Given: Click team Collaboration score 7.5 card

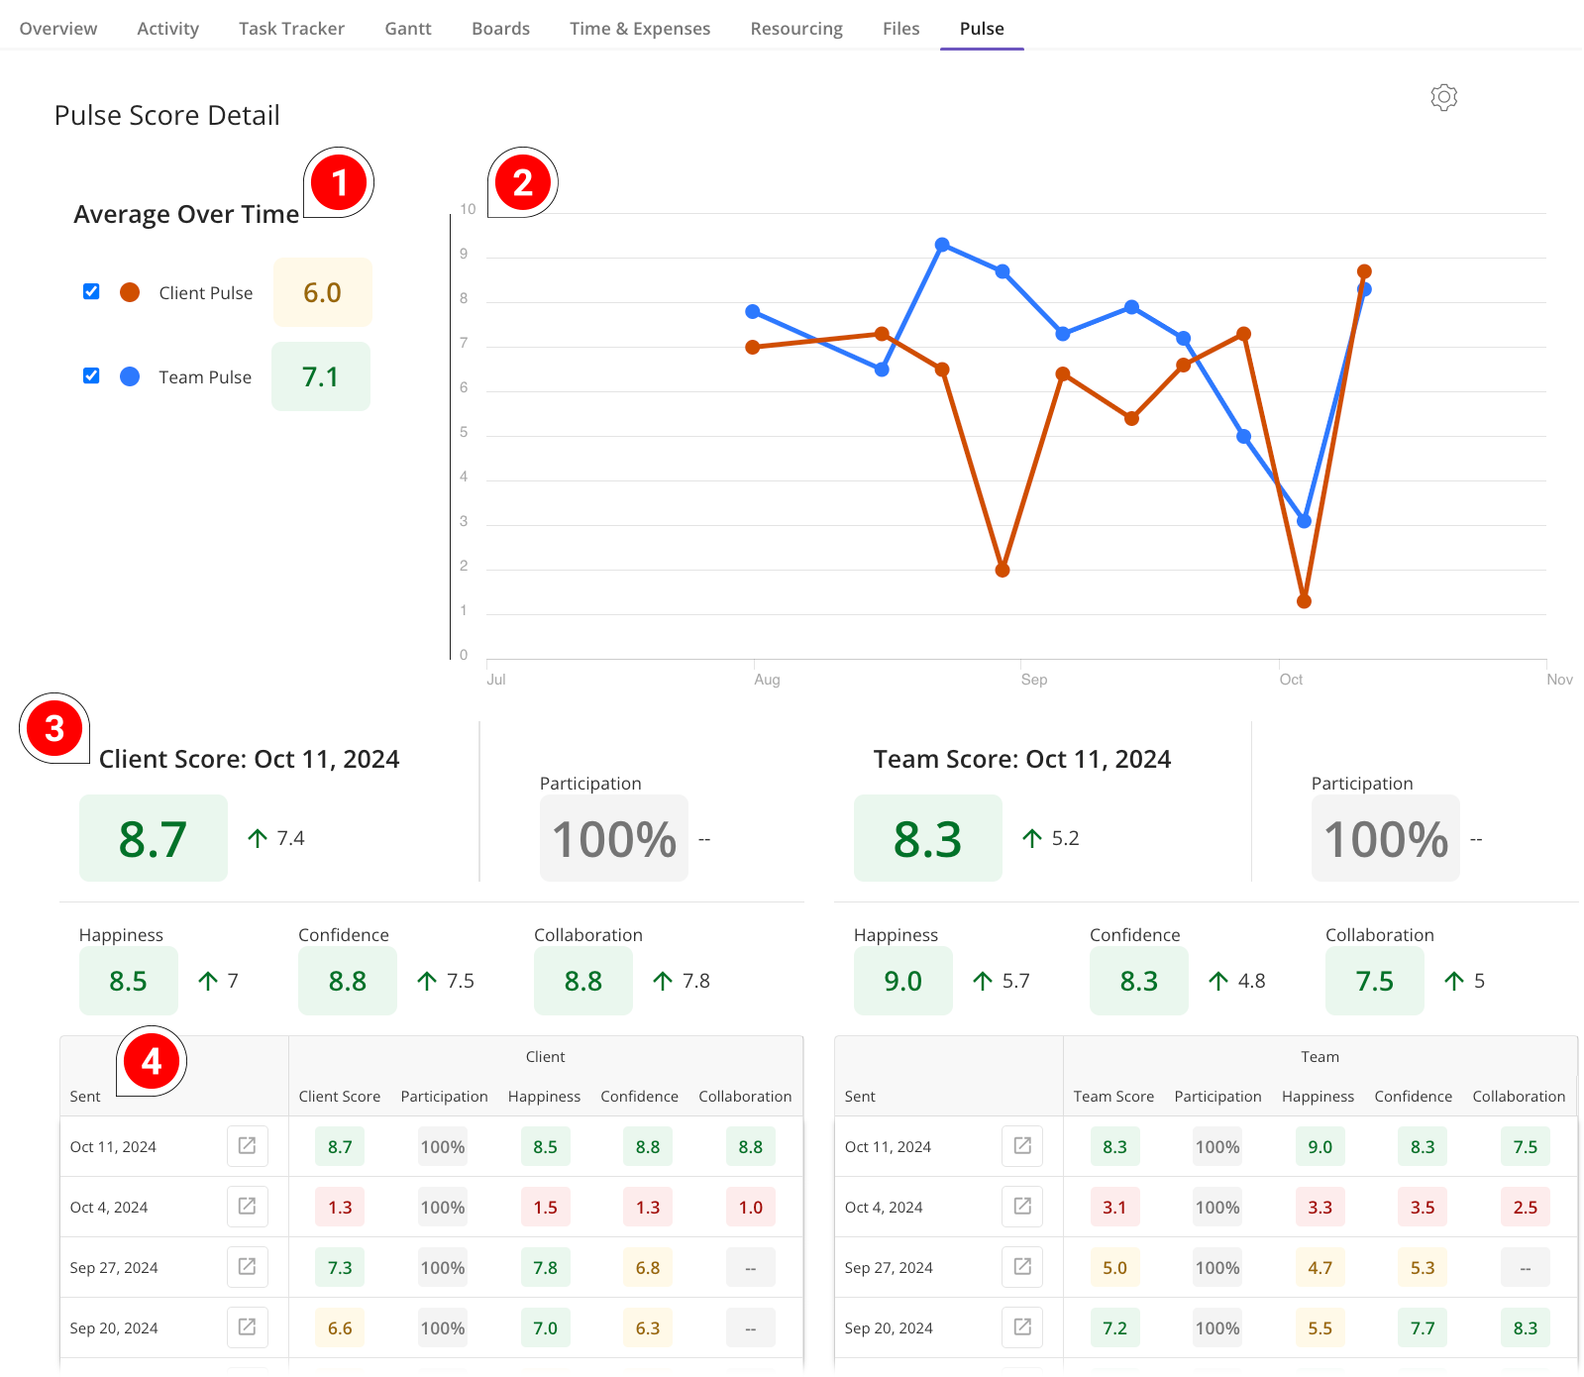Looking at the screenshot, I should pos(1375,981).
